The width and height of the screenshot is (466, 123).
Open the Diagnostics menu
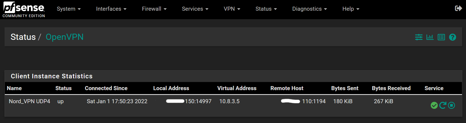tap(309, 9)
